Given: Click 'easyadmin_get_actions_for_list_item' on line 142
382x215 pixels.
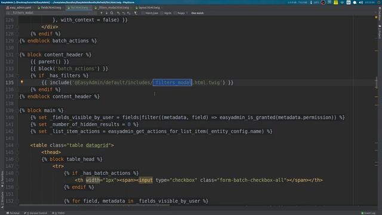Looking at the screenshot, I should [157, 131].
